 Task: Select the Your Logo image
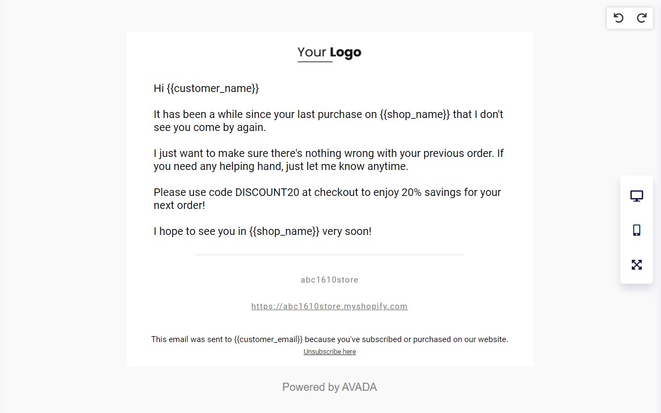pyautogui.click(x=329, y=53)
